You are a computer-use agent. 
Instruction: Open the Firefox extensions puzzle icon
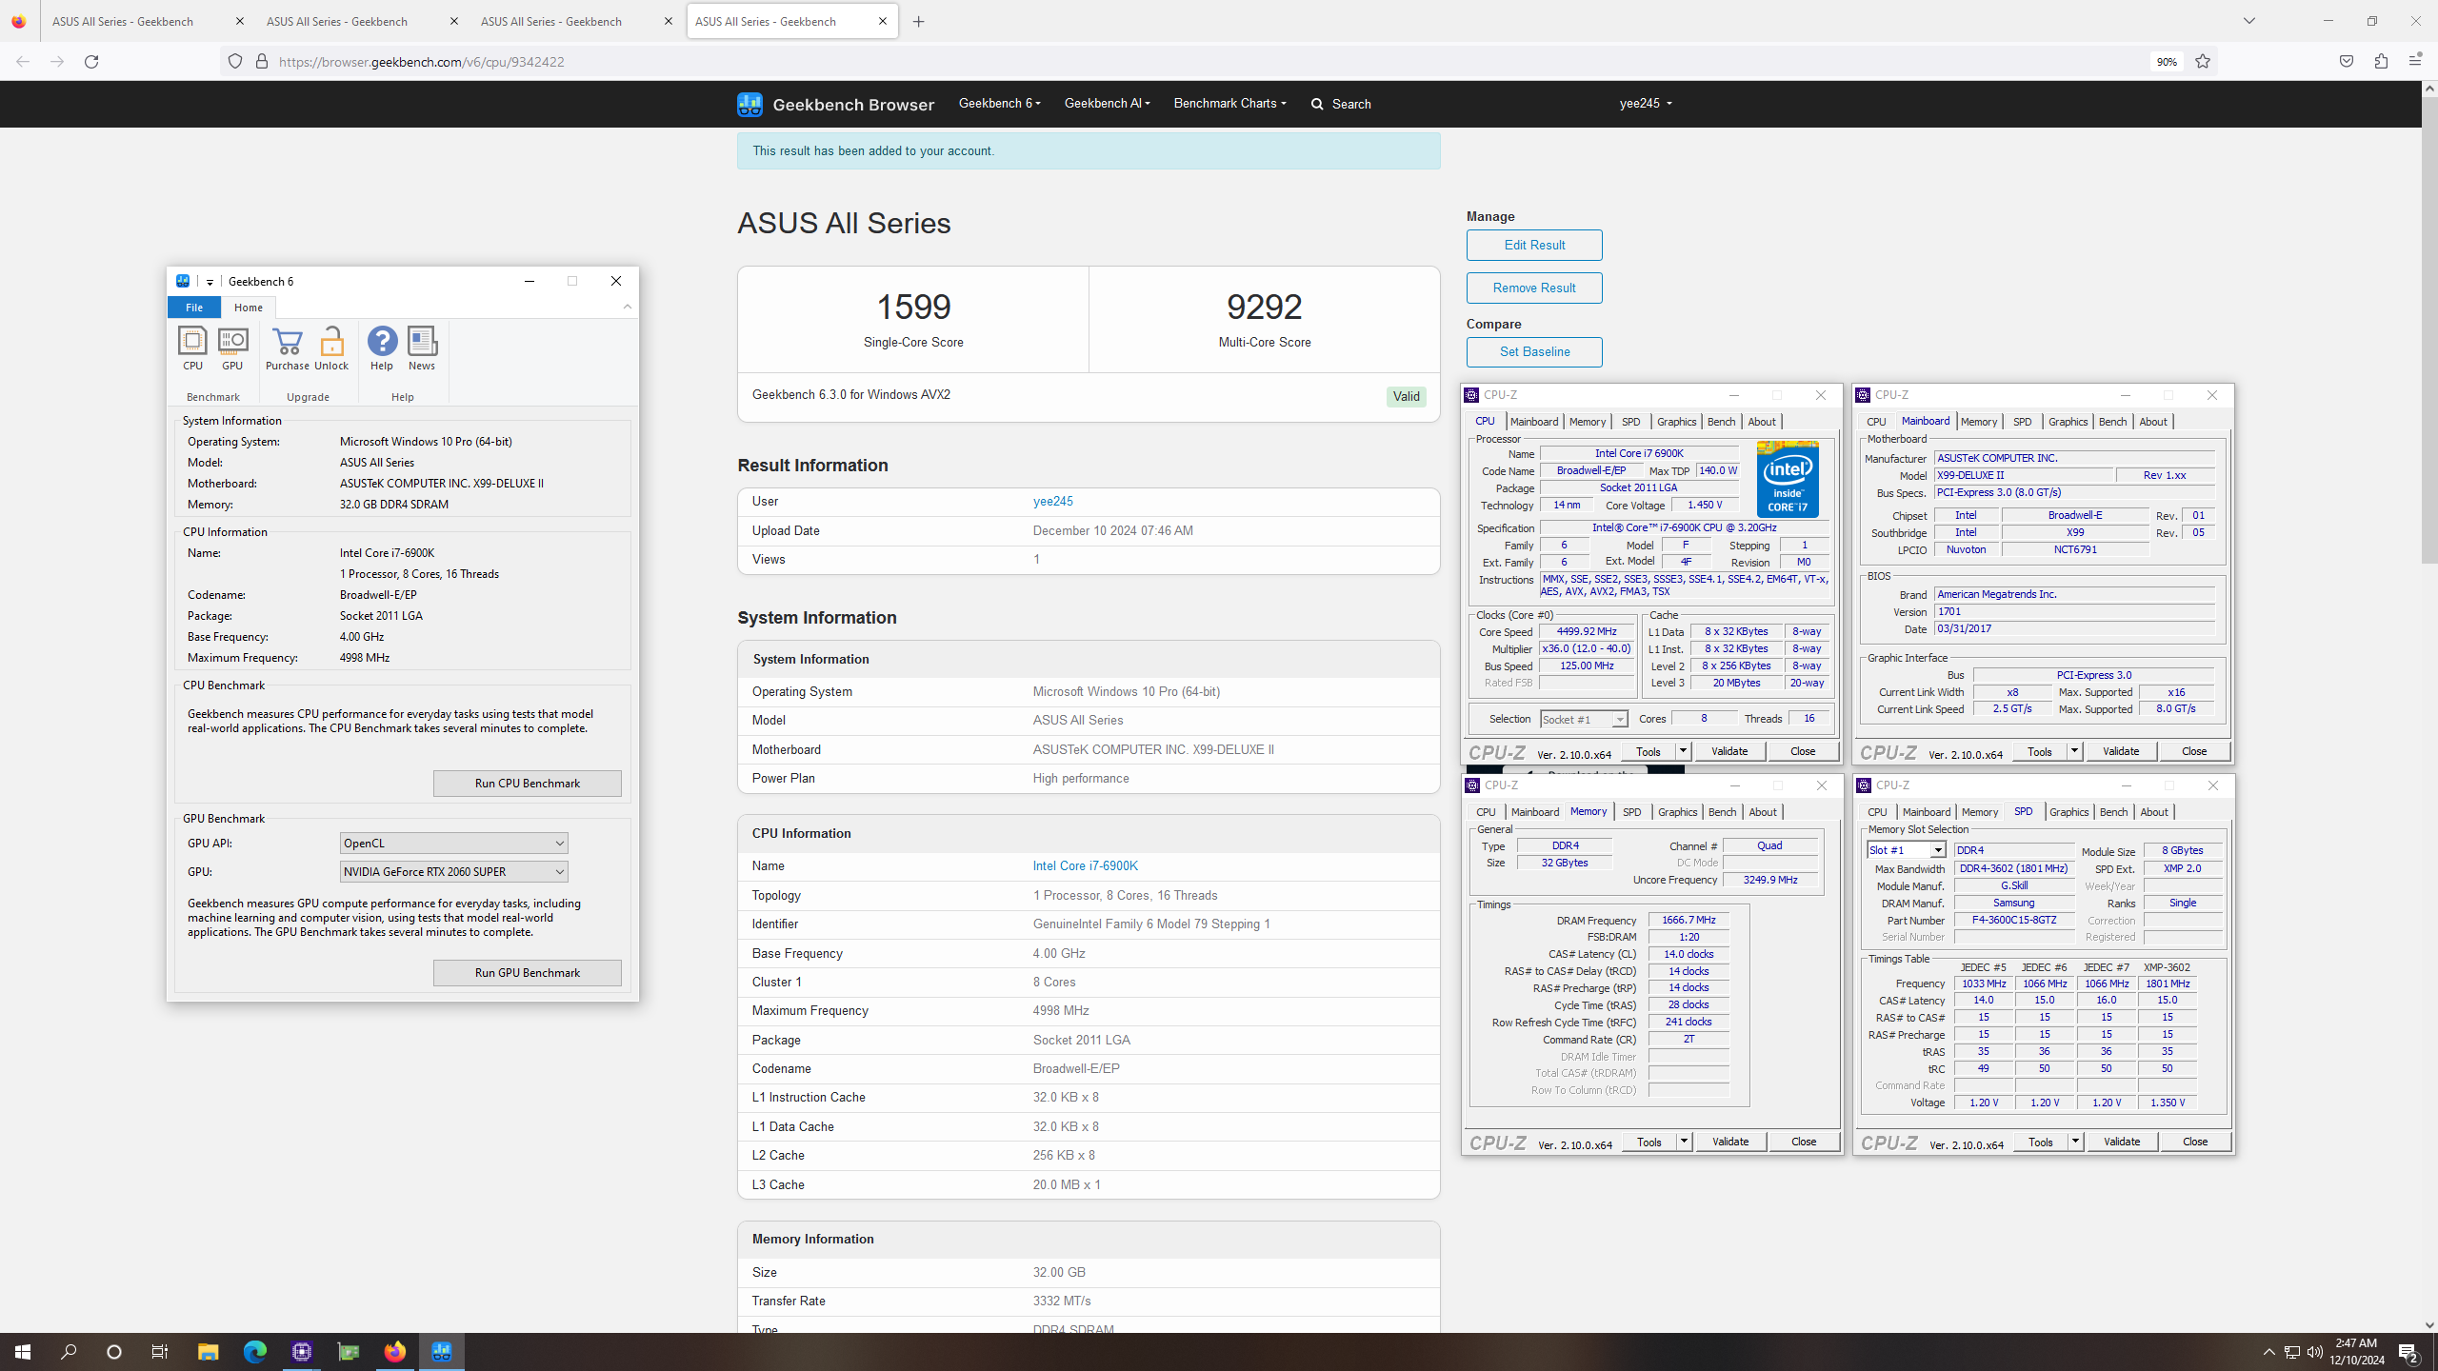pos(2381,62)
